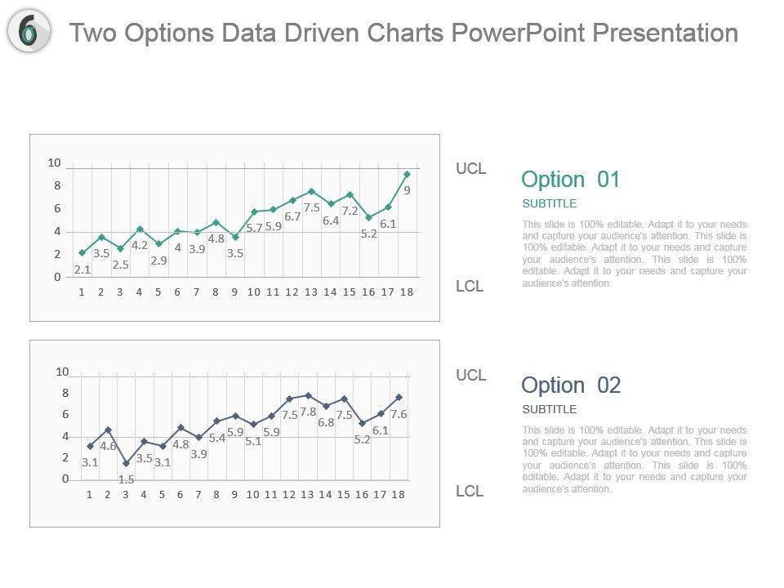Select the SUBTITLE label under Option 02
784x588 pixels.
click(x=549, y=409)
